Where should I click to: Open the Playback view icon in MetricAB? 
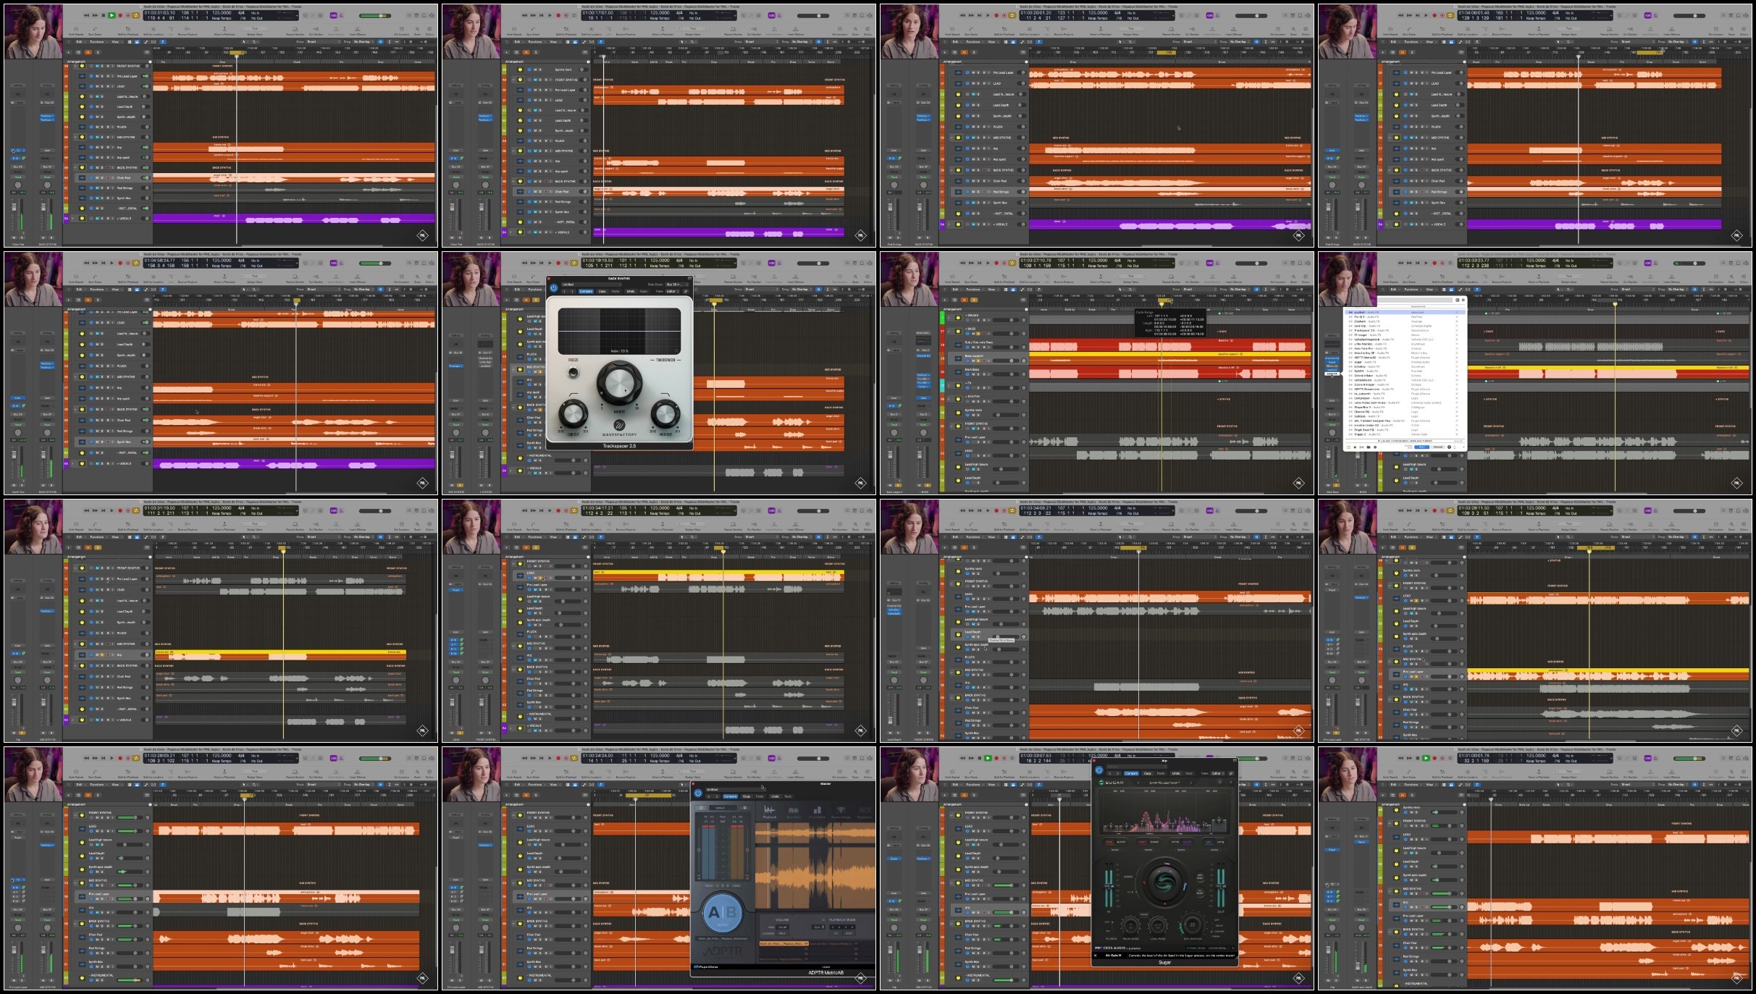click(x=770, y=813)
